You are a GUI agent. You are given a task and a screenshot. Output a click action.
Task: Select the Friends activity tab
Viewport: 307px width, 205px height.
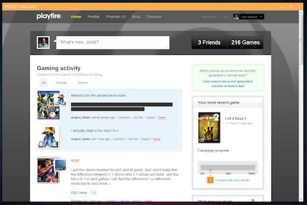tap(61, 83)
